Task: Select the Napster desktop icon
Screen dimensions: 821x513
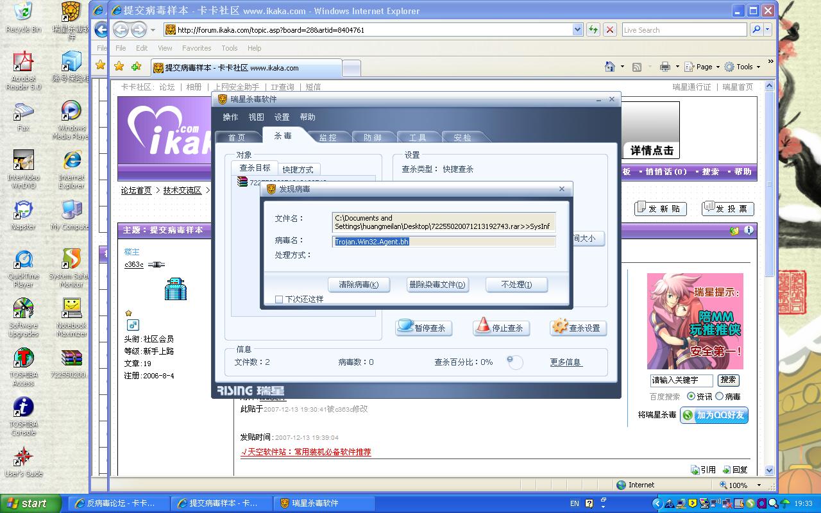Action: tap(23, 215)
